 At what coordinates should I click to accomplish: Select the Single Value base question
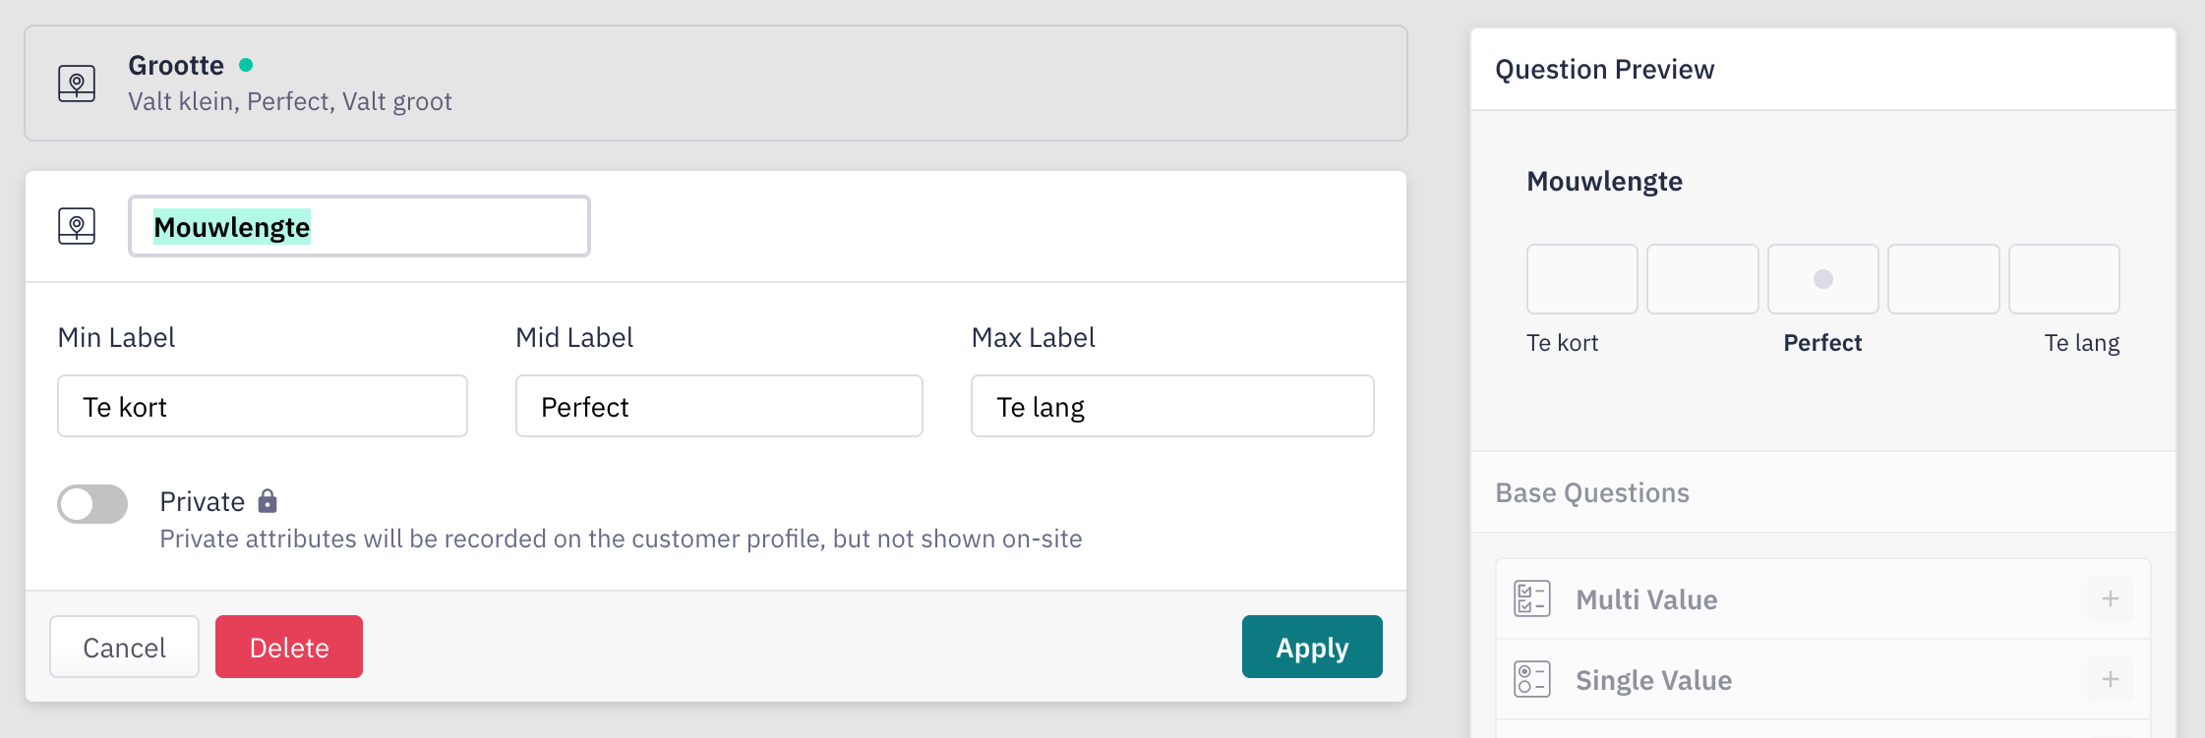[1653, 680]
